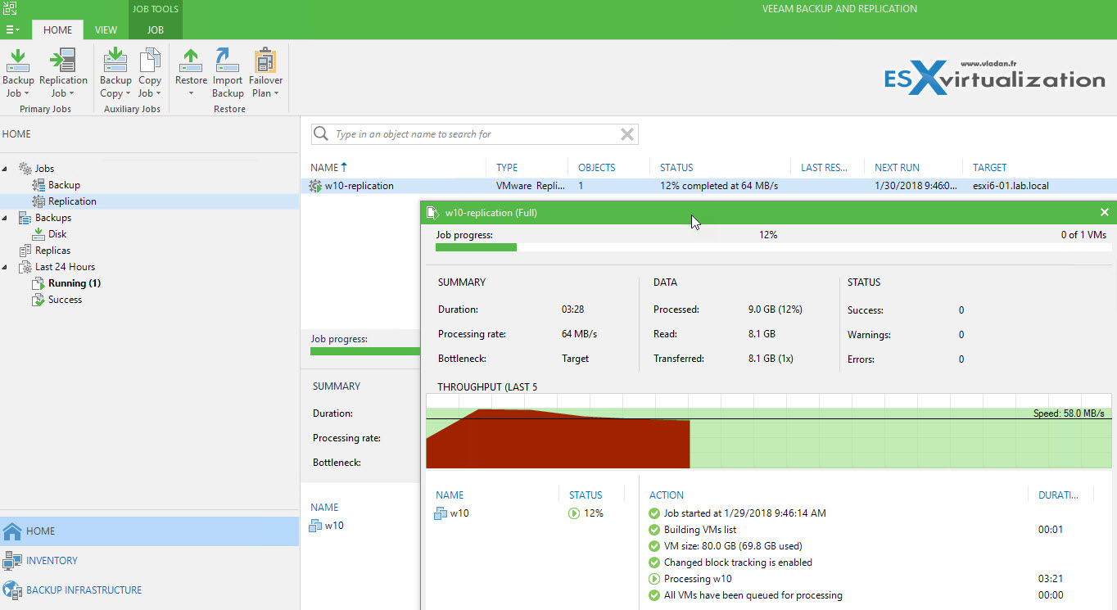Open the Backup Copy dropdown arrow
Viewport: 1117px width, 610px height.
pos(128,93)
